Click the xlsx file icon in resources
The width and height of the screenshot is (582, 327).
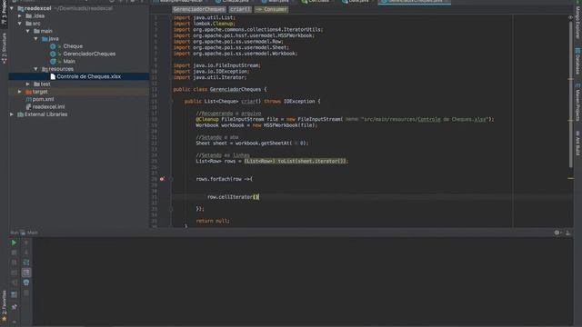pos(53,76)
